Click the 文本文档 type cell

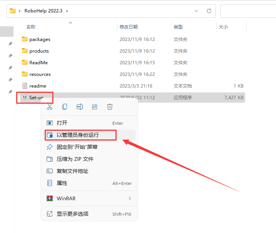click(x=183, y=86)
